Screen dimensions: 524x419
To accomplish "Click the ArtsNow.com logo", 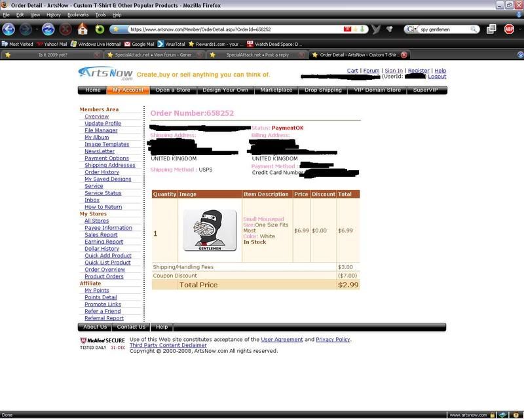I will 105,73.
